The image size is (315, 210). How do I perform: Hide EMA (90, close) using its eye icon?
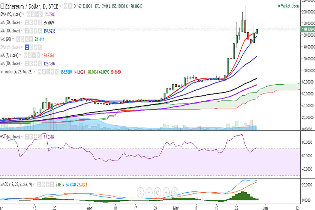tap(28, 14)
